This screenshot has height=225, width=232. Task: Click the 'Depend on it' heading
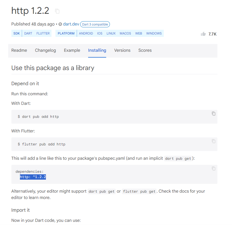[25, 83]
